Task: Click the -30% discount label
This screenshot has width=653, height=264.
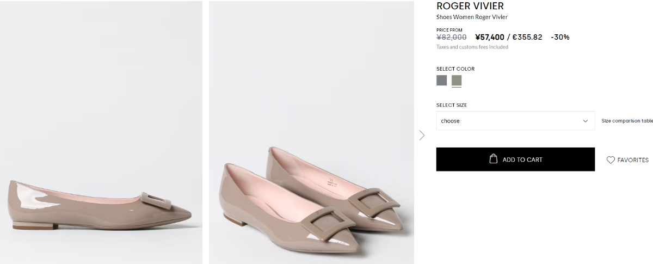Action: click(x=560, y=38)
